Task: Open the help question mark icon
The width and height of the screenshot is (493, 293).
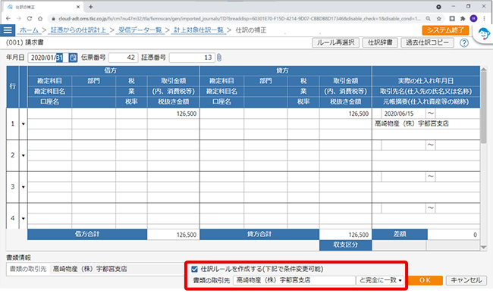Action: 464,42
